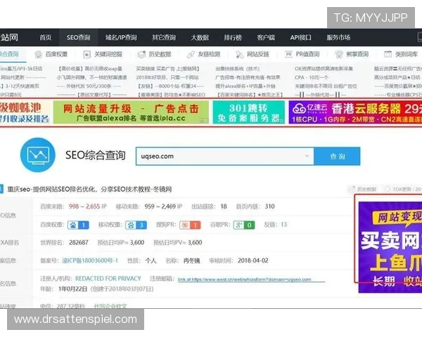422x337 pixels.
Task: Click the 搜狗PR badge showing 1
Action: pyautogui.click(x=190, y=225)
